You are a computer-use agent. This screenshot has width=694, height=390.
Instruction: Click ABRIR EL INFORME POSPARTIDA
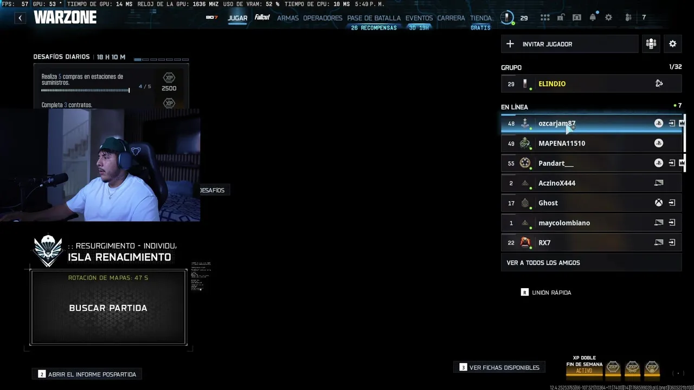[x=87, y=374]
